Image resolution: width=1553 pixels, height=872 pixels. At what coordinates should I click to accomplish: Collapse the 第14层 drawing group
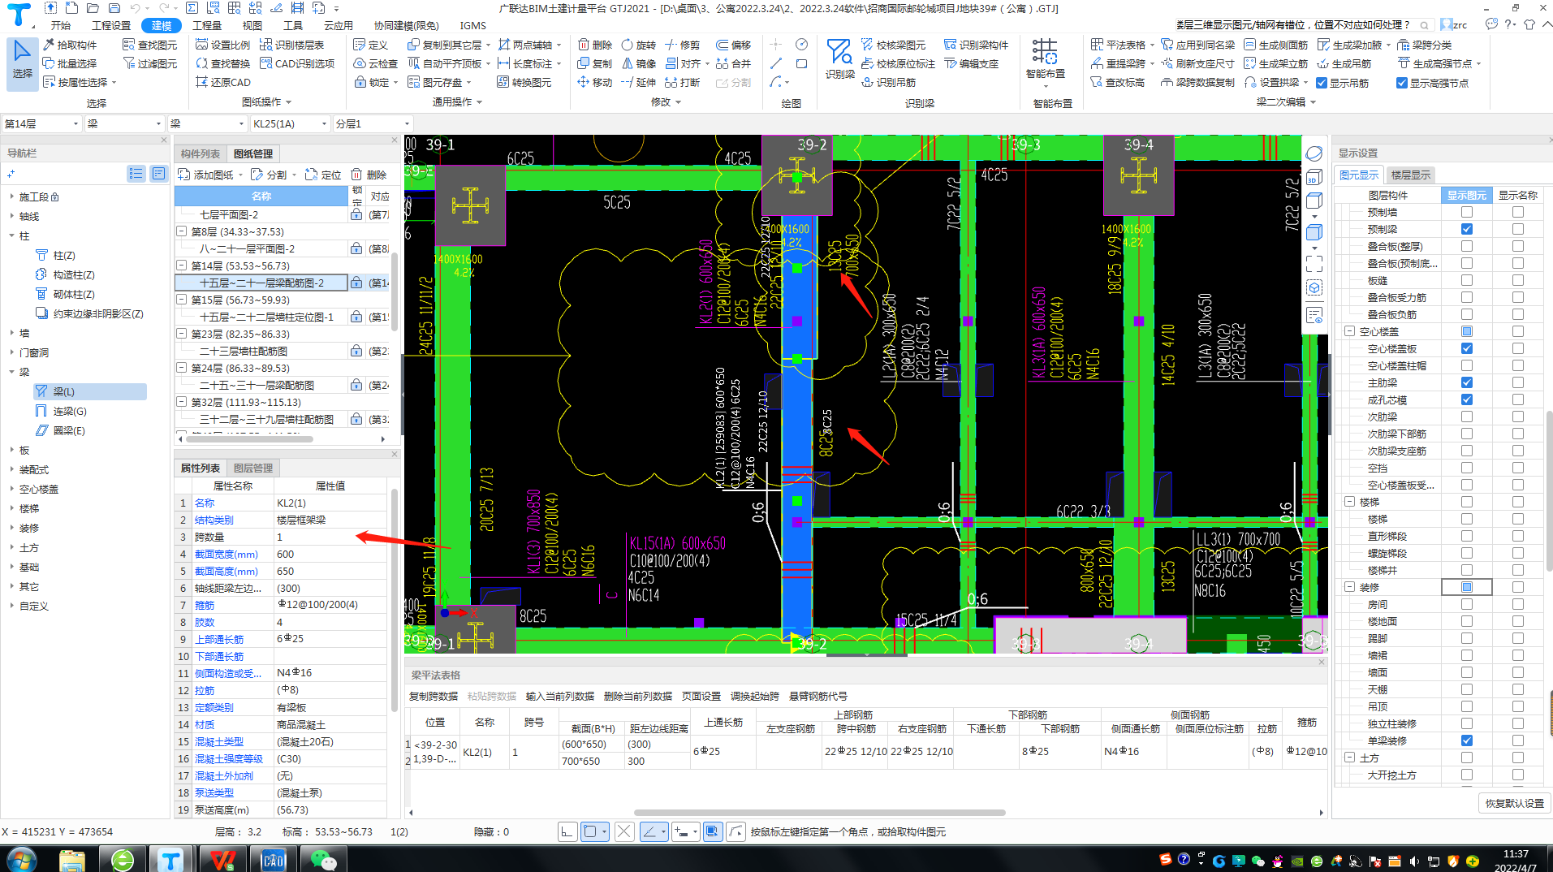point(182,265)
